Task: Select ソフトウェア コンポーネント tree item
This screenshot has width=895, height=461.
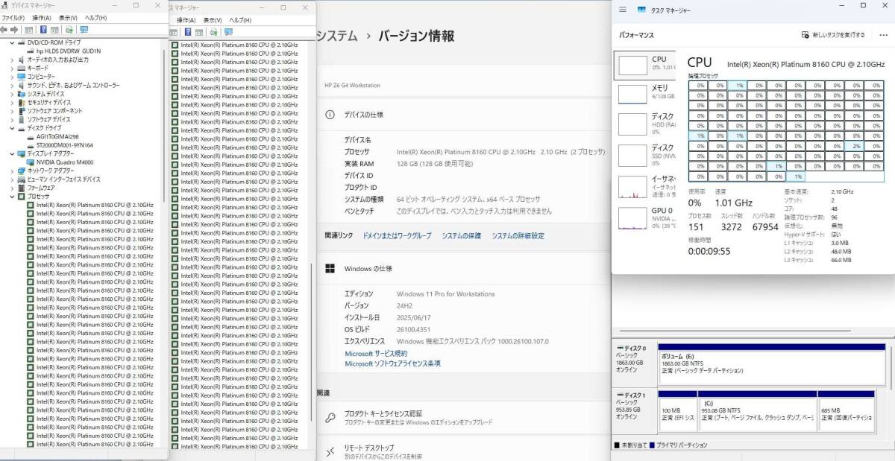Action: 54,111
